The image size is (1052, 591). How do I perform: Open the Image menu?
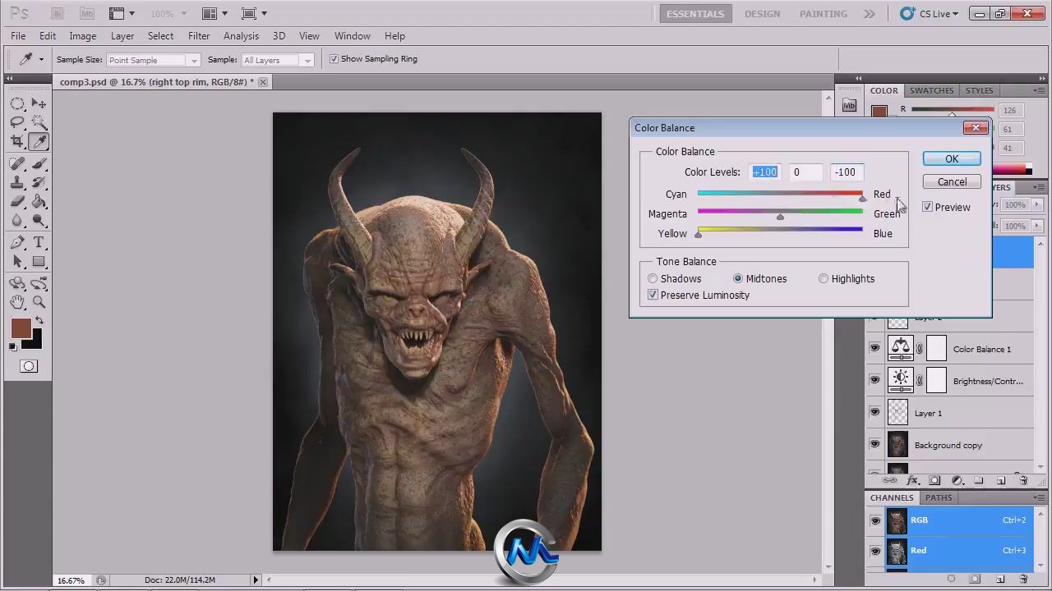(82, 36)
